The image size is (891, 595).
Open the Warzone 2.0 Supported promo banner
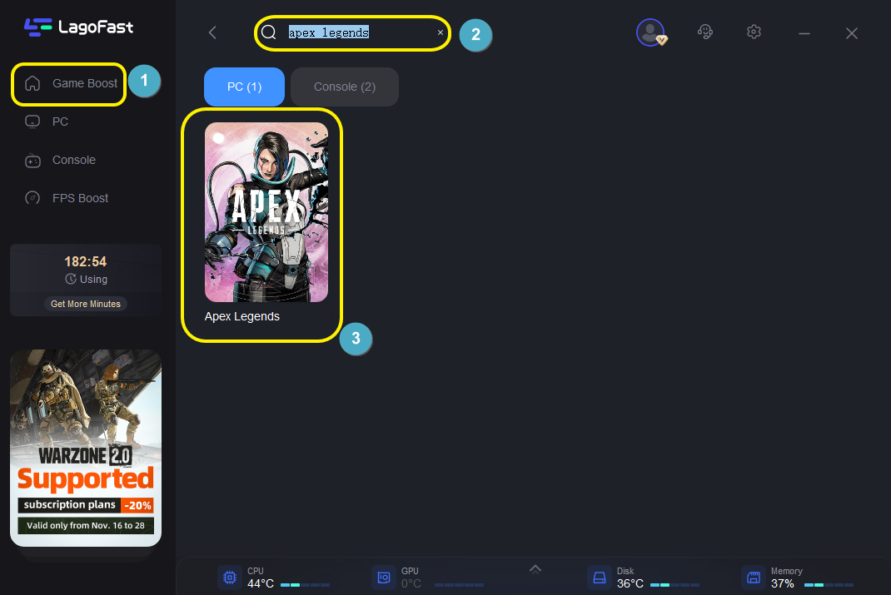click(86, 448)
